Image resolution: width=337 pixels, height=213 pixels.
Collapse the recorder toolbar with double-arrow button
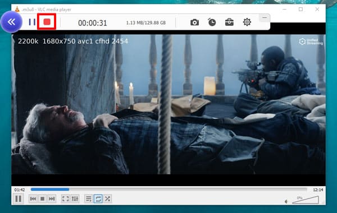(x=11, y=22)
